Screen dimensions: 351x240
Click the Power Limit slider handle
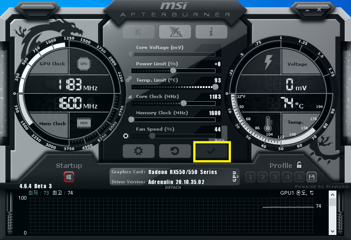[x=173, y=71]
